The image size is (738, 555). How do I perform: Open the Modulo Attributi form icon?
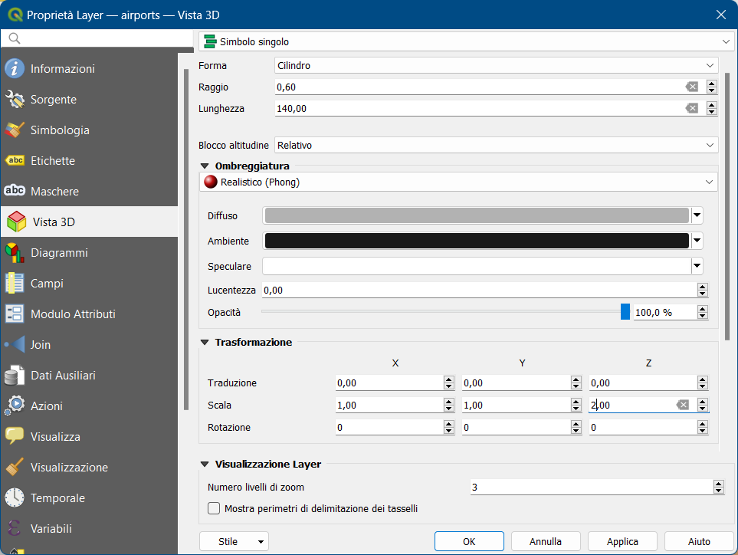[15, 314]
